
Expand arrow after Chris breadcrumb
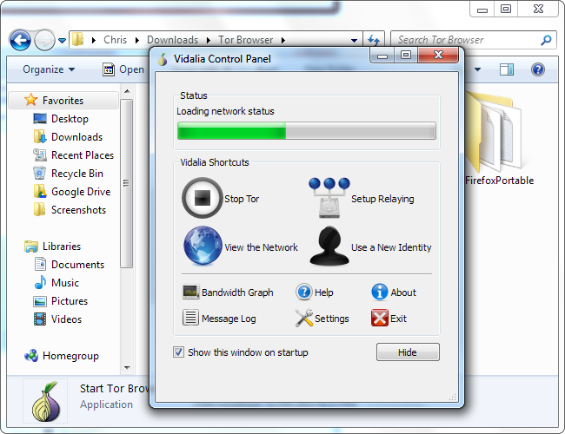point(137,40)
